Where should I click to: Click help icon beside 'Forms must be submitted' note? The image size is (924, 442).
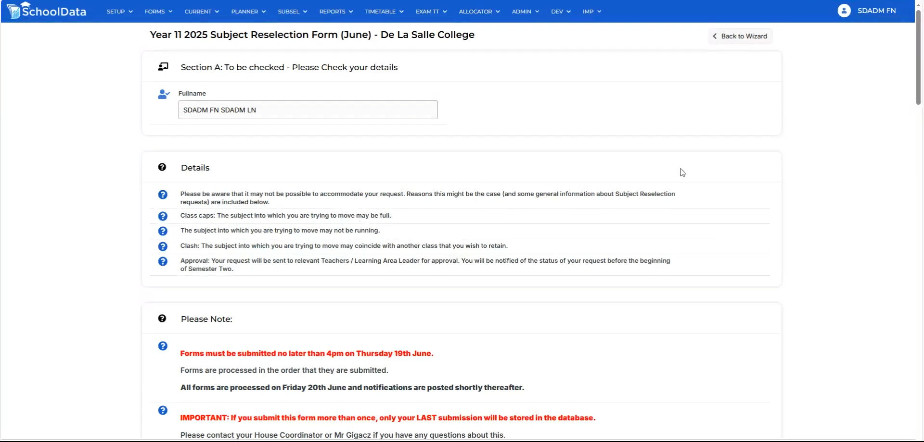click(163, 346)
